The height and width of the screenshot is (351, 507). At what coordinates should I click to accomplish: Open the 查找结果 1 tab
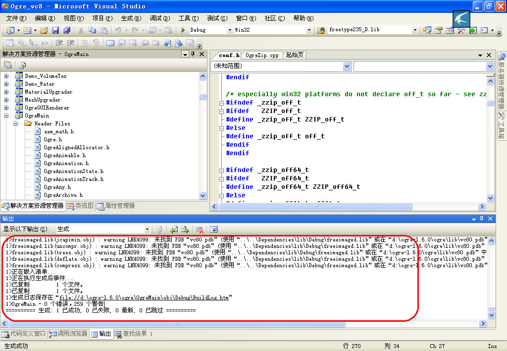coord(134,334)
